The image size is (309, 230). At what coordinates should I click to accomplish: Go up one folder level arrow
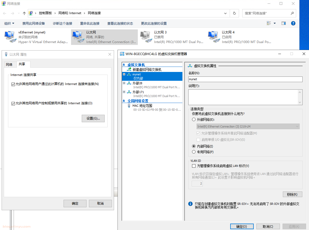tap(24, 13)
